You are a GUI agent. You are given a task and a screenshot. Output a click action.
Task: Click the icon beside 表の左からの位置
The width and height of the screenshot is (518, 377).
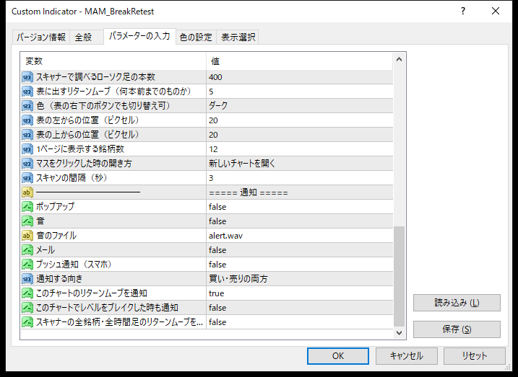coord(27,120)
